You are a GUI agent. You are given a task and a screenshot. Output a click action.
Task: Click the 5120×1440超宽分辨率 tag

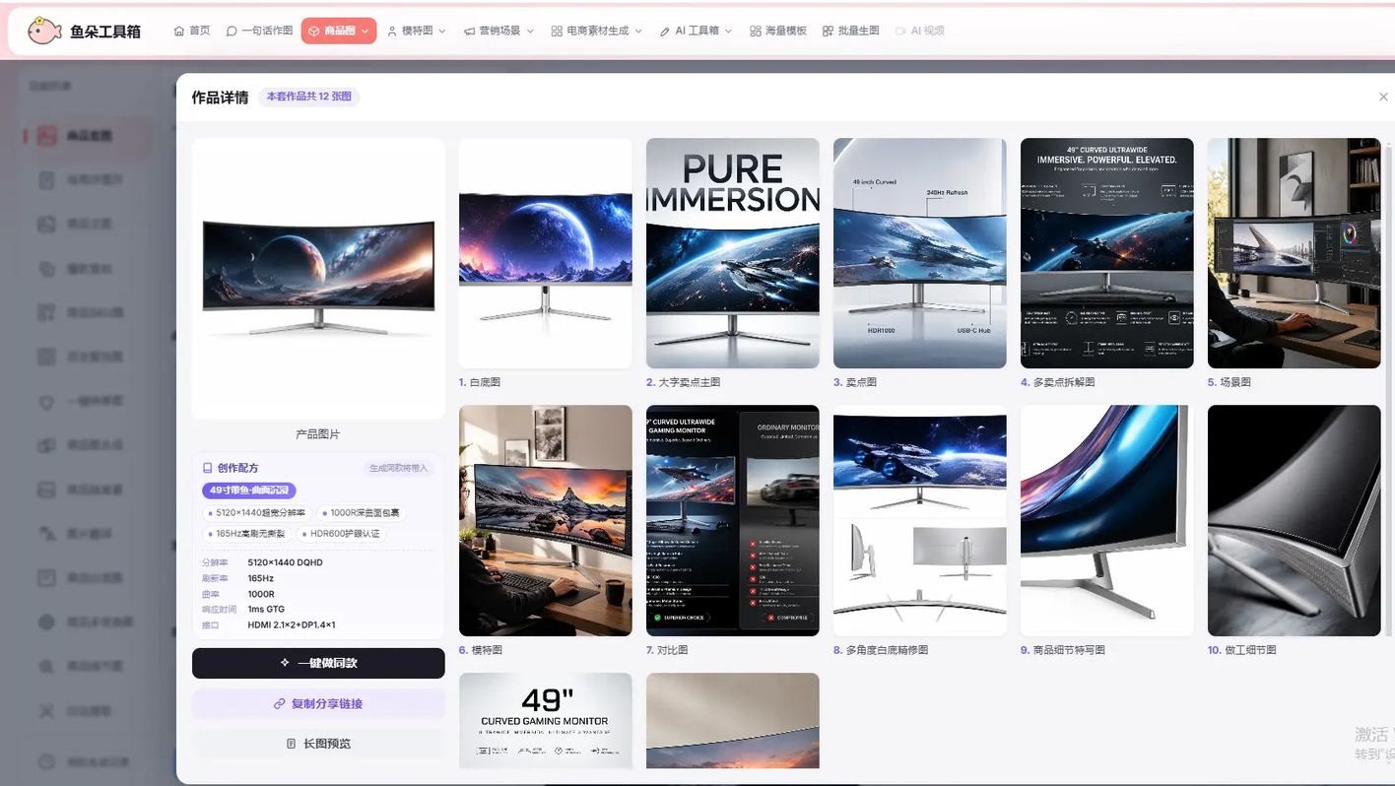click(256, 513)
